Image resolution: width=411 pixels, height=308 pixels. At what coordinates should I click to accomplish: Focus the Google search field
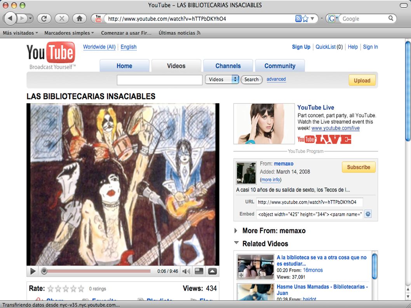(x=364, y=19)
